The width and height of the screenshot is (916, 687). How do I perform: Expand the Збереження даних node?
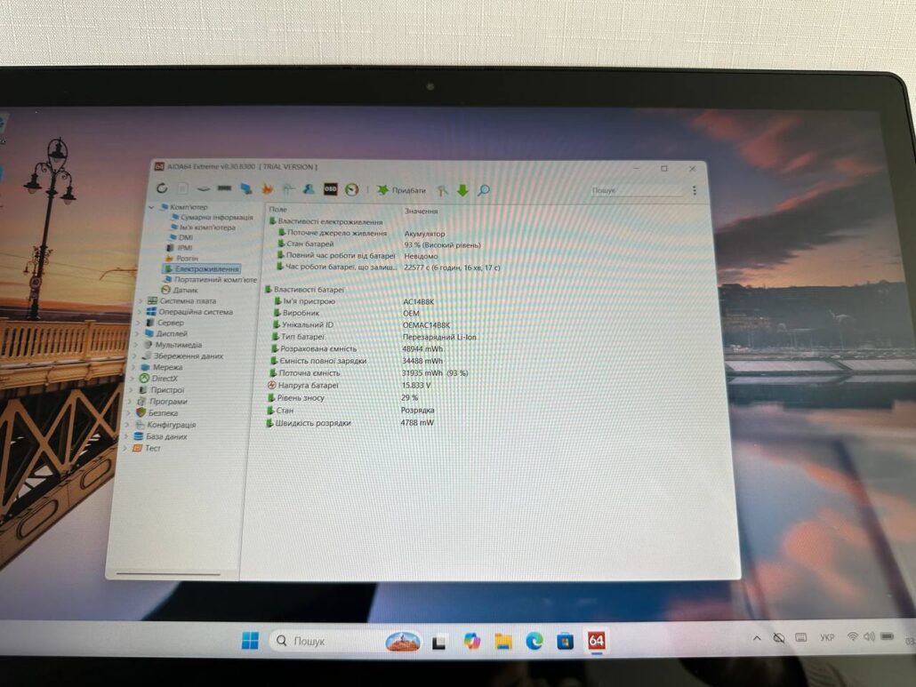pyautogui.click(x=135, y=356)
